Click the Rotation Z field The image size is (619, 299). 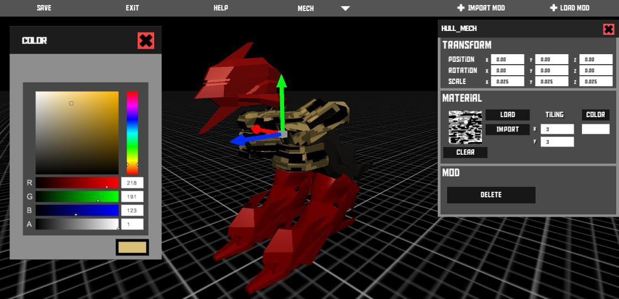click(x=596, y=70)
